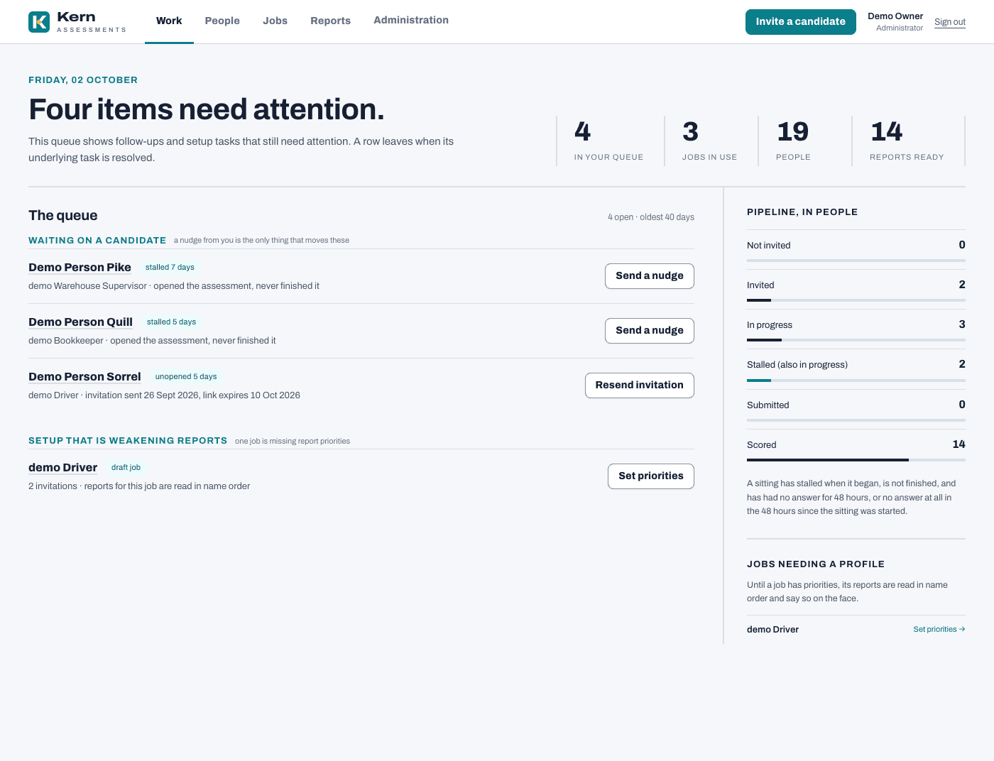Open Demo Person Pike's profile link

click(80, 268)
